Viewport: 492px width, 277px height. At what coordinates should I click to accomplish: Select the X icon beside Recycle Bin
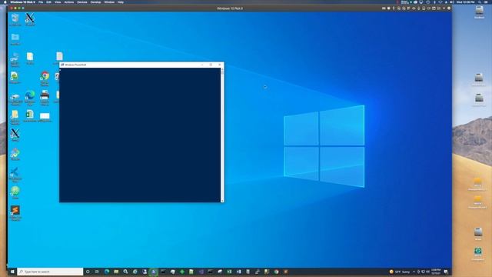30,19
